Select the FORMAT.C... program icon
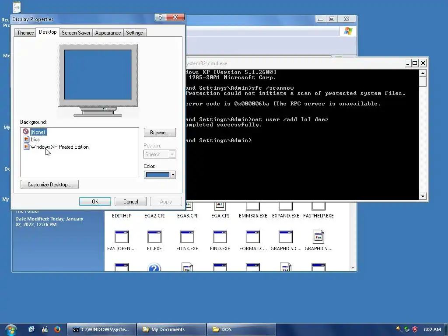Image resolution: width=448 pixels, height=336 pixels. (x=253, y=237)
